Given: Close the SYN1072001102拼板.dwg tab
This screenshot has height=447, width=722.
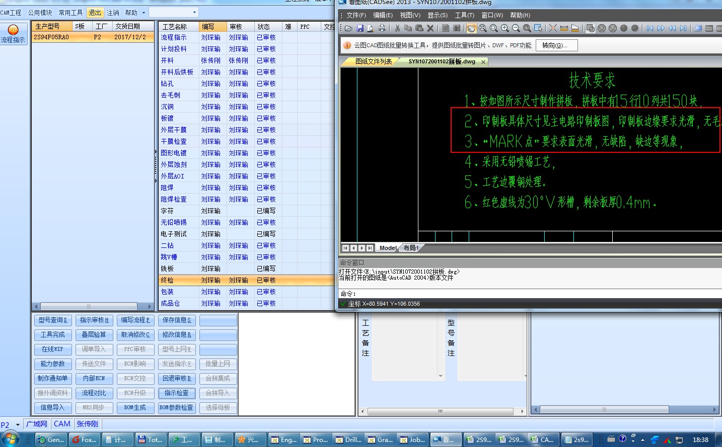Looking at the screenshot, I should click(x=483, y=62).
